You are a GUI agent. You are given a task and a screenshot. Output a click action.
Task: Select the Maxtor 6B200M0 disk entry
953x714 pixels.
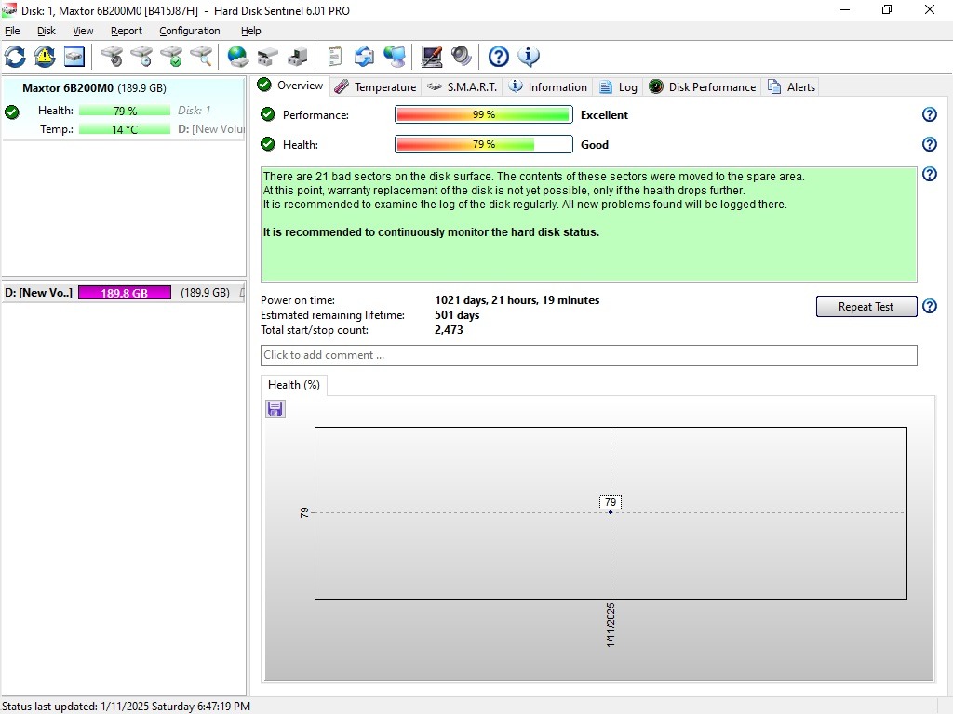pos(93,88)
